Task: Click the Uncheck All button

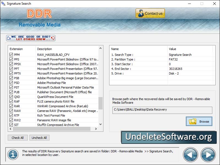Action: coord(39,138)
